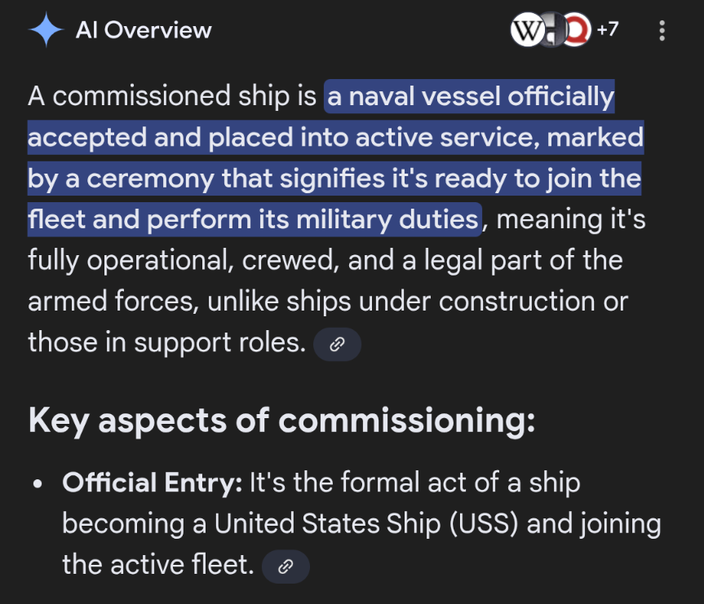The image size is (704, 604).
Task: Open the Wikipedia source icon
Action: tap(525, 31)
